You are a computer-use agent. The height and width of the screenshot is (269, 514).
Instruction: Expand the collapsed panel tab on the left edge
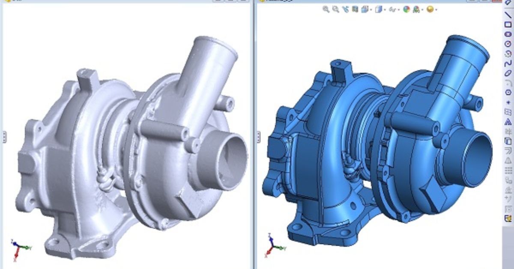(x=4, y=136)
